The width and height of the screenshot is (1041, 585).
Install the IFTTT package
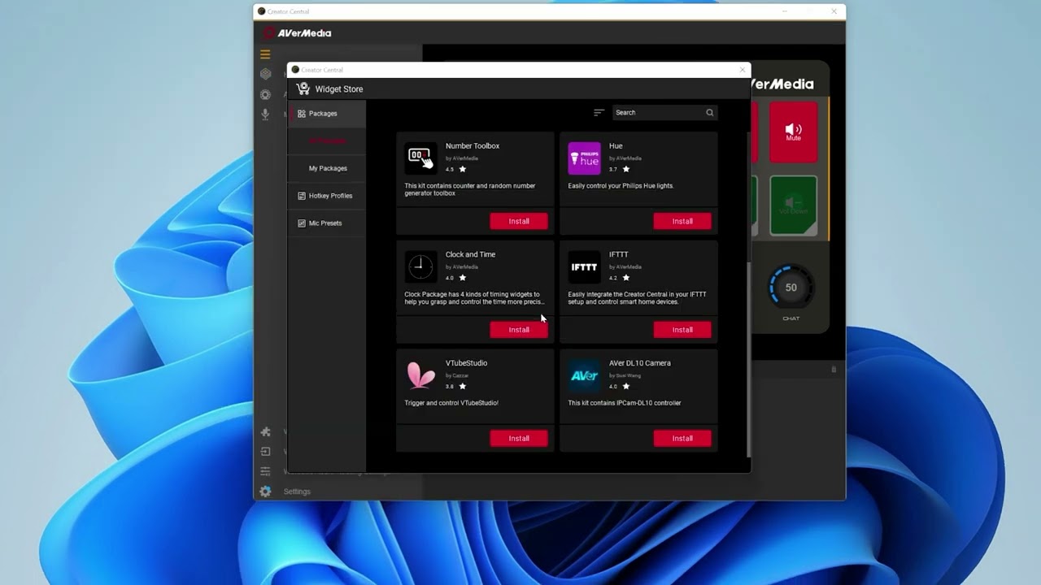682,330
